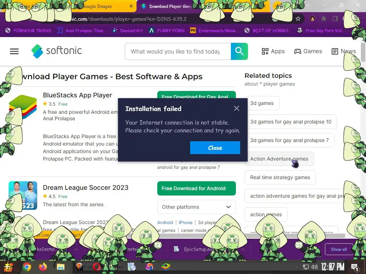Viewport: 366px width, 274px height.
Task: Open the Windows Start button
Action: [8, 267]
